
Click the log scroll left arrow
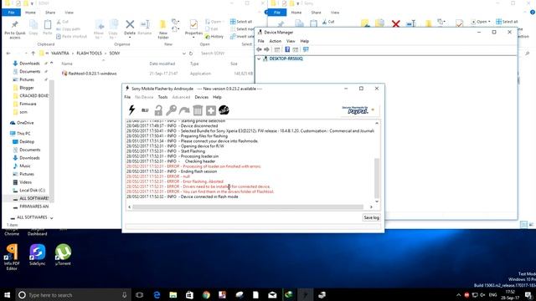(129, 207)
